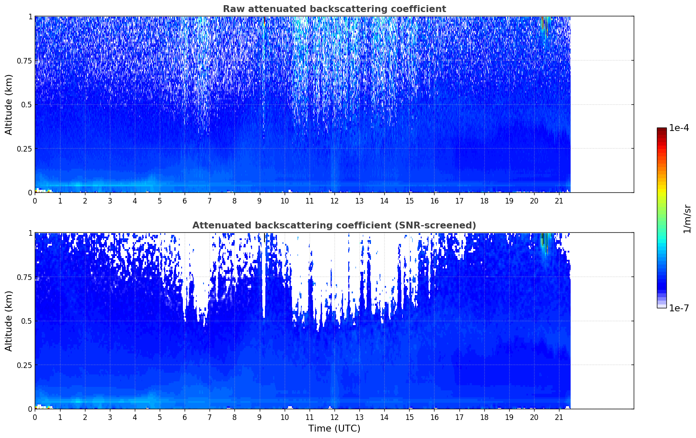Click hour tick 9 under the raw plot
This screenshot has width=696, height=438.
click(259, 201)
